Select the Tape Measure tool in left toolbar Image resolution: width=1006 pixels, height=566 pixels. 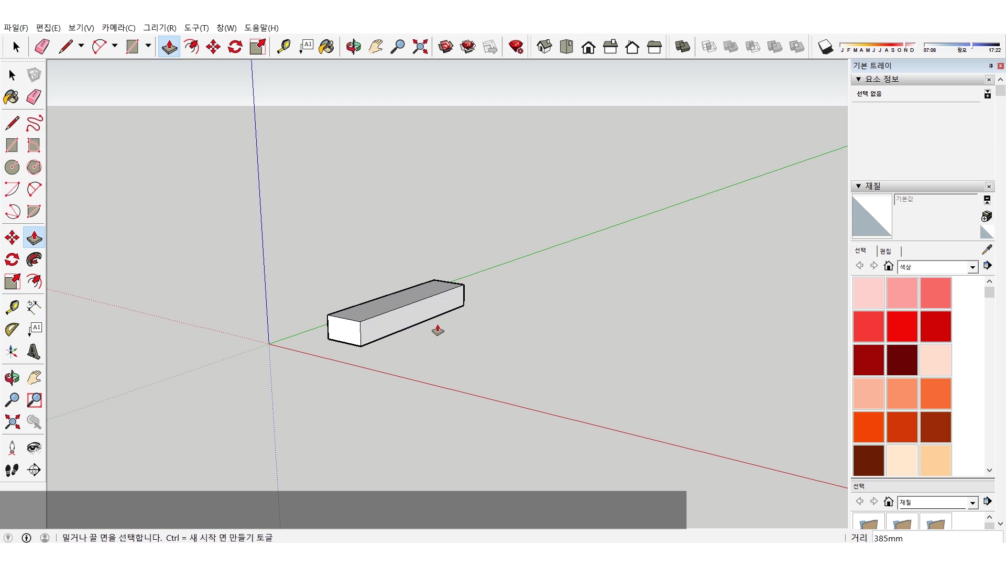tap(12, 307)
